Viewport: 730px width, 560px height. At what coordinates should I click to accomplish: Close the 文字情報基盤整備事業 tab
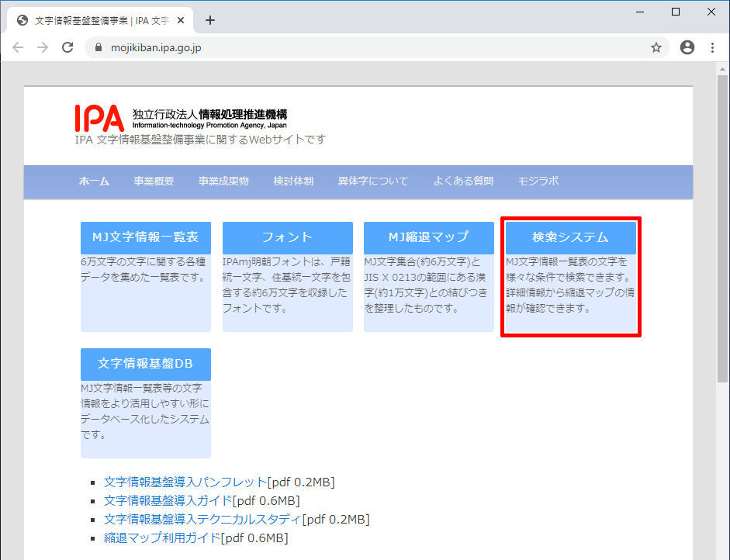pos(181,20)
